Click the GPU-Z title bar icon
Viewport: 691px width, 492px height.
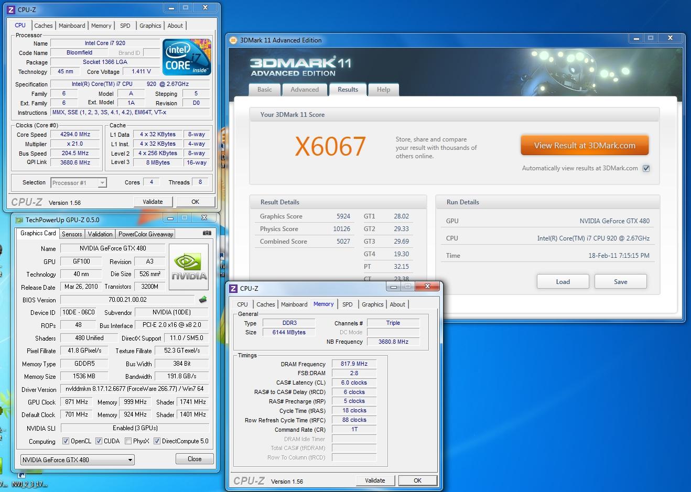19,220
